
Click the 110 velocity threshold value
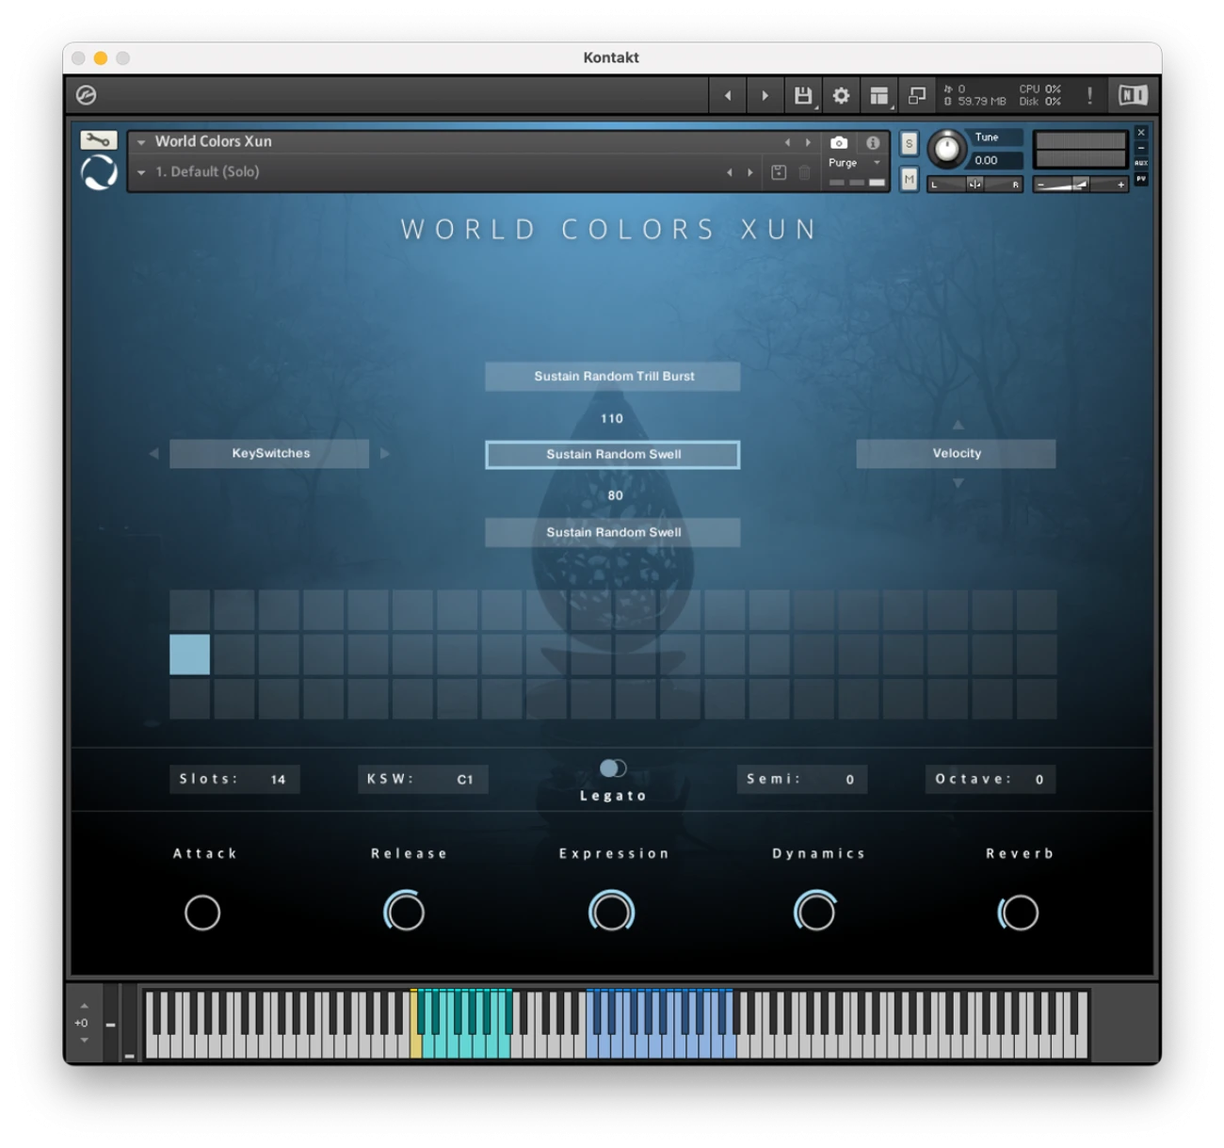[x=612, y=418]
